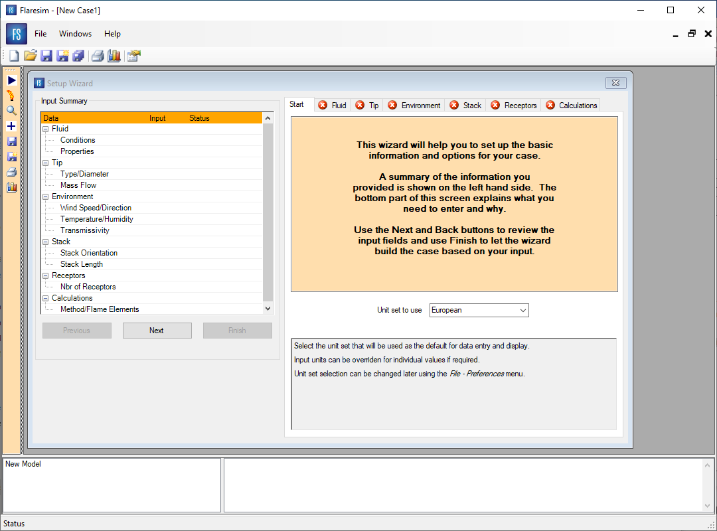The image size is (717, 531).
Task: Click the starred Save As icon in left sidebar
Action: pyautogui.click(x=12, y=157)
